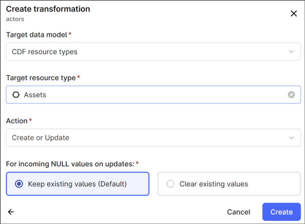Image resolution: width=305 pixels, height=224 pixels.
Task: Close the Create transformation dialog
Action: click(x=293, y=13)
